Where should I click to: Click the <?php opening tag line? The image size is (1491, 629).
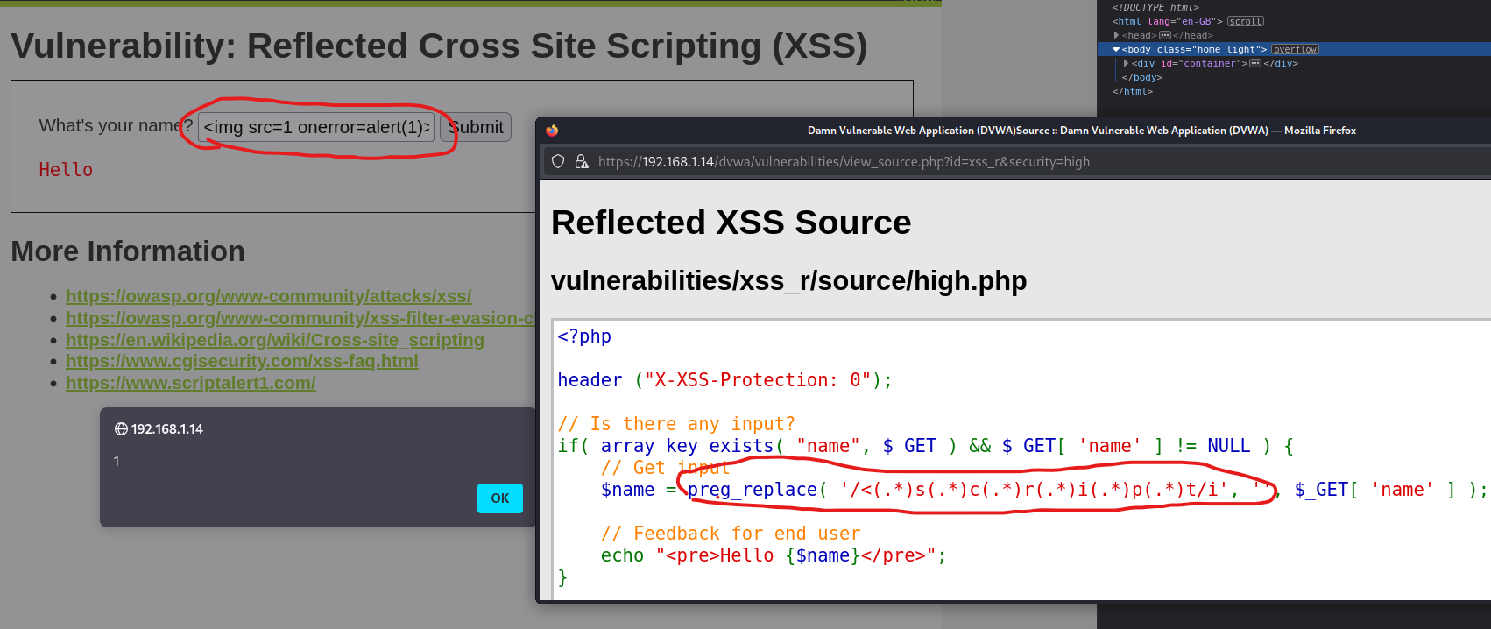584,336
